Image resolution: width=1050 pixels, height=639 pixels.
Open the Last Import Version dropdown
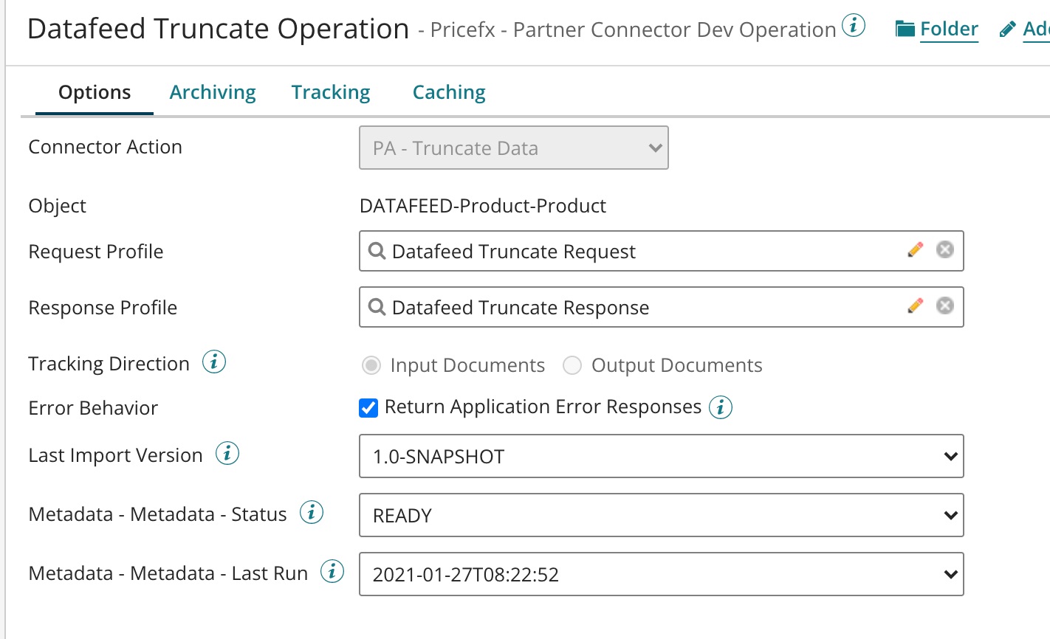(661, 457)
